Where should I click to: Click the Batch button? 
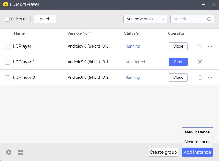(45, 19)
